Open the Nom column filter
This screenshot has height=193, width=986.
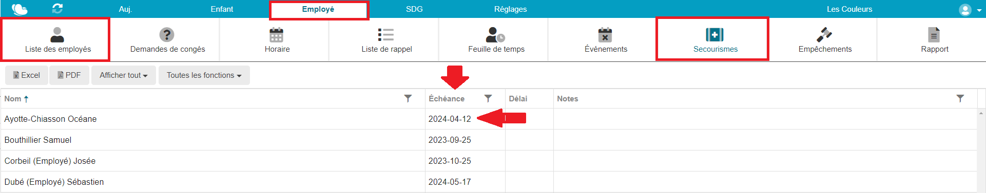408,98
